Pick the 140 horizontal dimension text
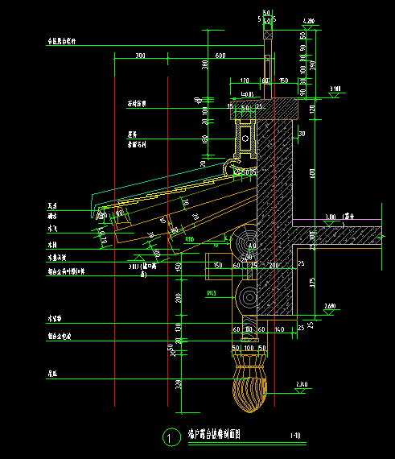The width and height of the screenshot is (395, 459). [x=279, y=329]
